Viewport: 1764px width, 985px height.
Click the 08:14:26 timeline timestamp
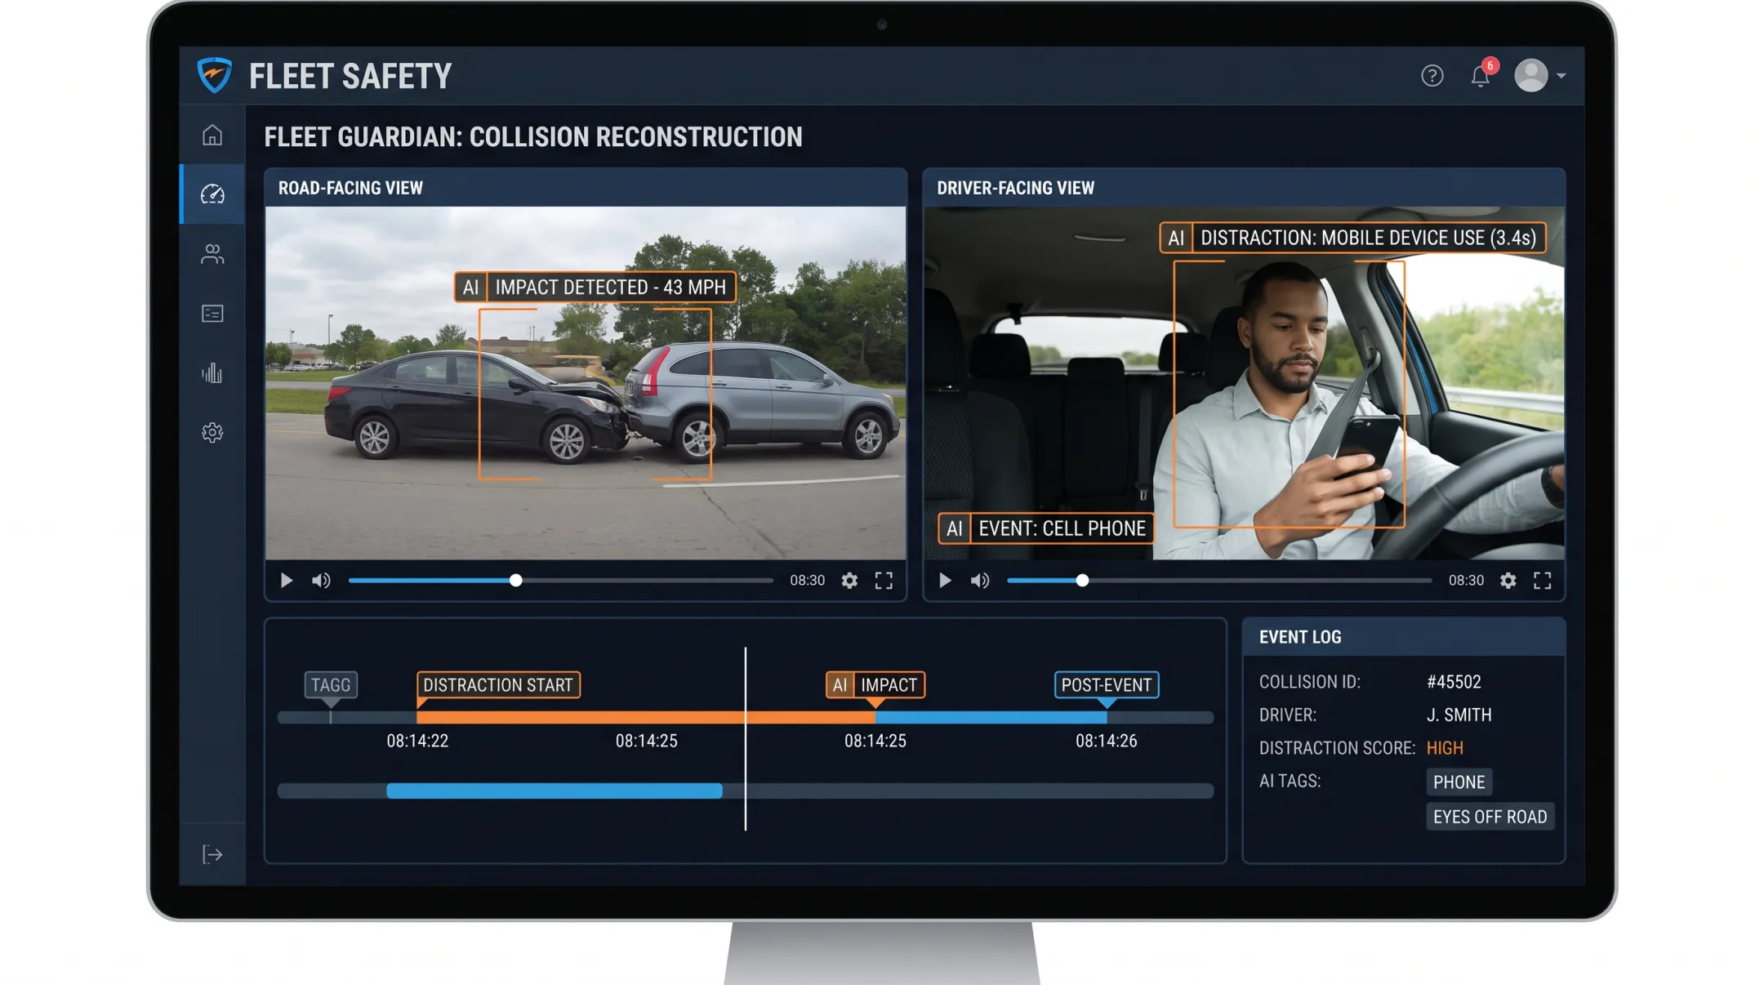pos(1107,741)
